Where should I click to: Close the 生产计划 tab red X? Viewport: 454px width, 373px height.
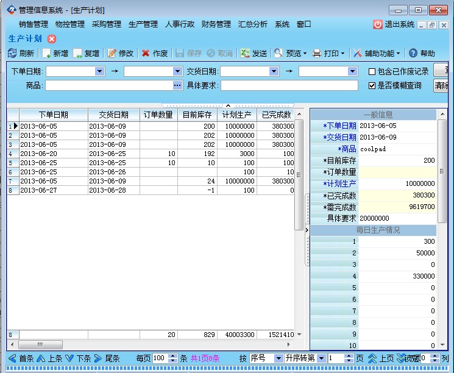pyautogui.click(x=52, y=39)
